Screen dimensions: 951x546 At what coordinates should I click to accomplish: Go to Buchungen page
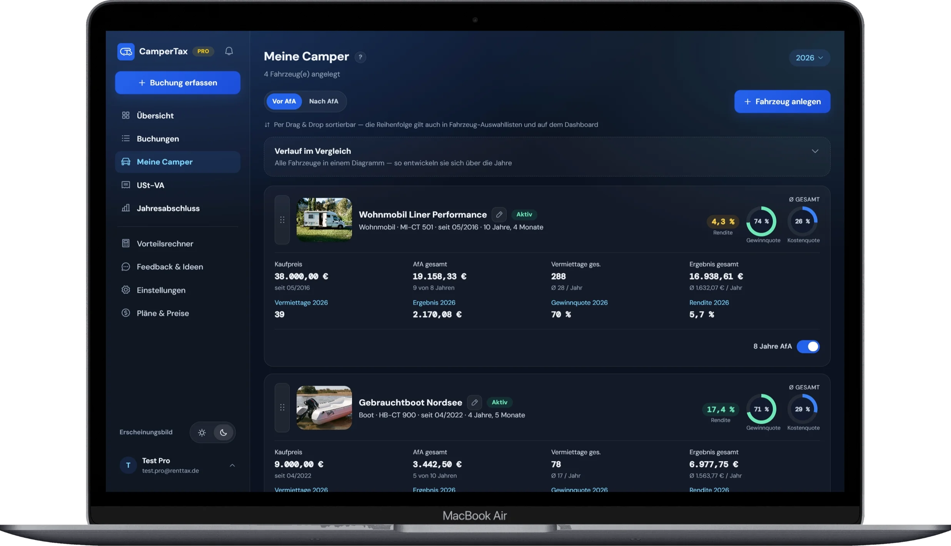[178, 138]
